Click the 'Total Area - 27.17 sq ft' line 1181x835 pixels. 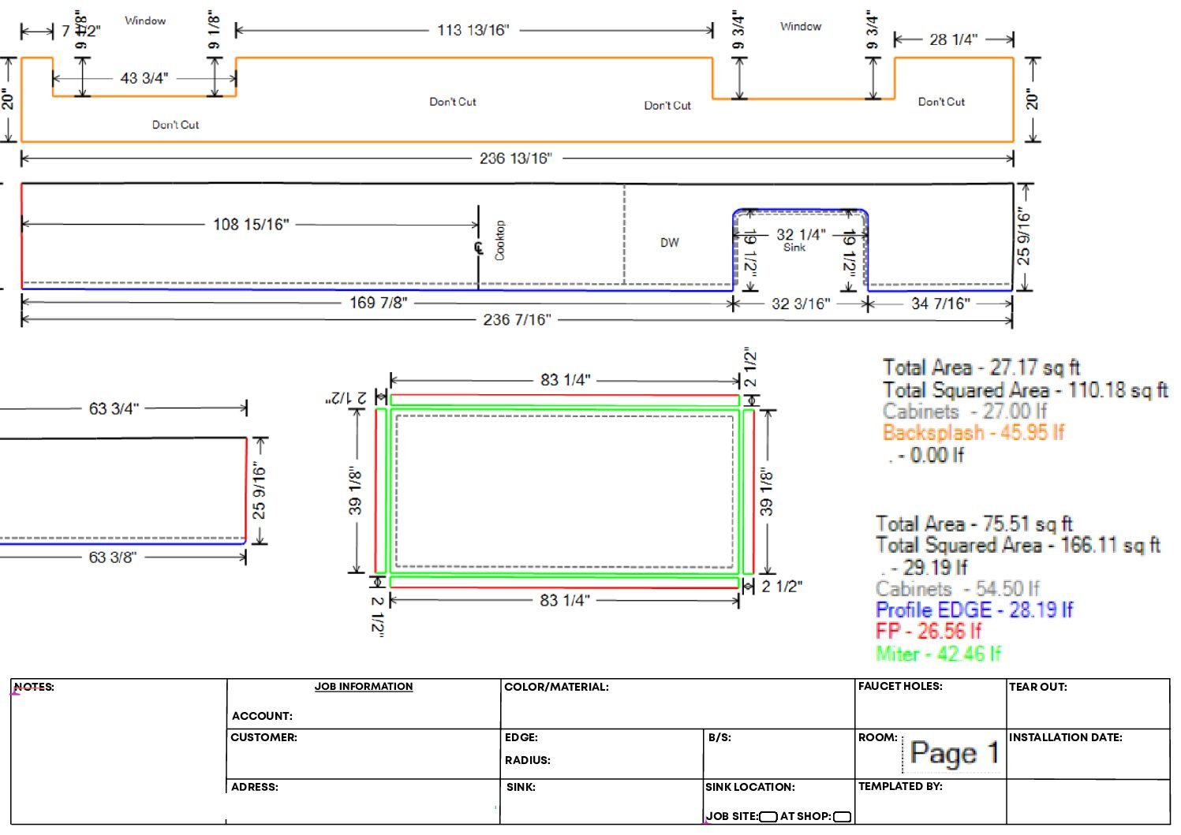coord(981,367)
